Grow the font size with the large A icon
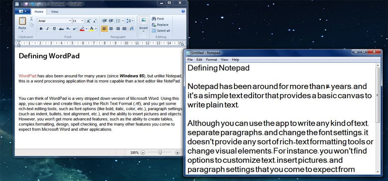The image size is (388, 181). pyautogui.click(x=88, y=21)
